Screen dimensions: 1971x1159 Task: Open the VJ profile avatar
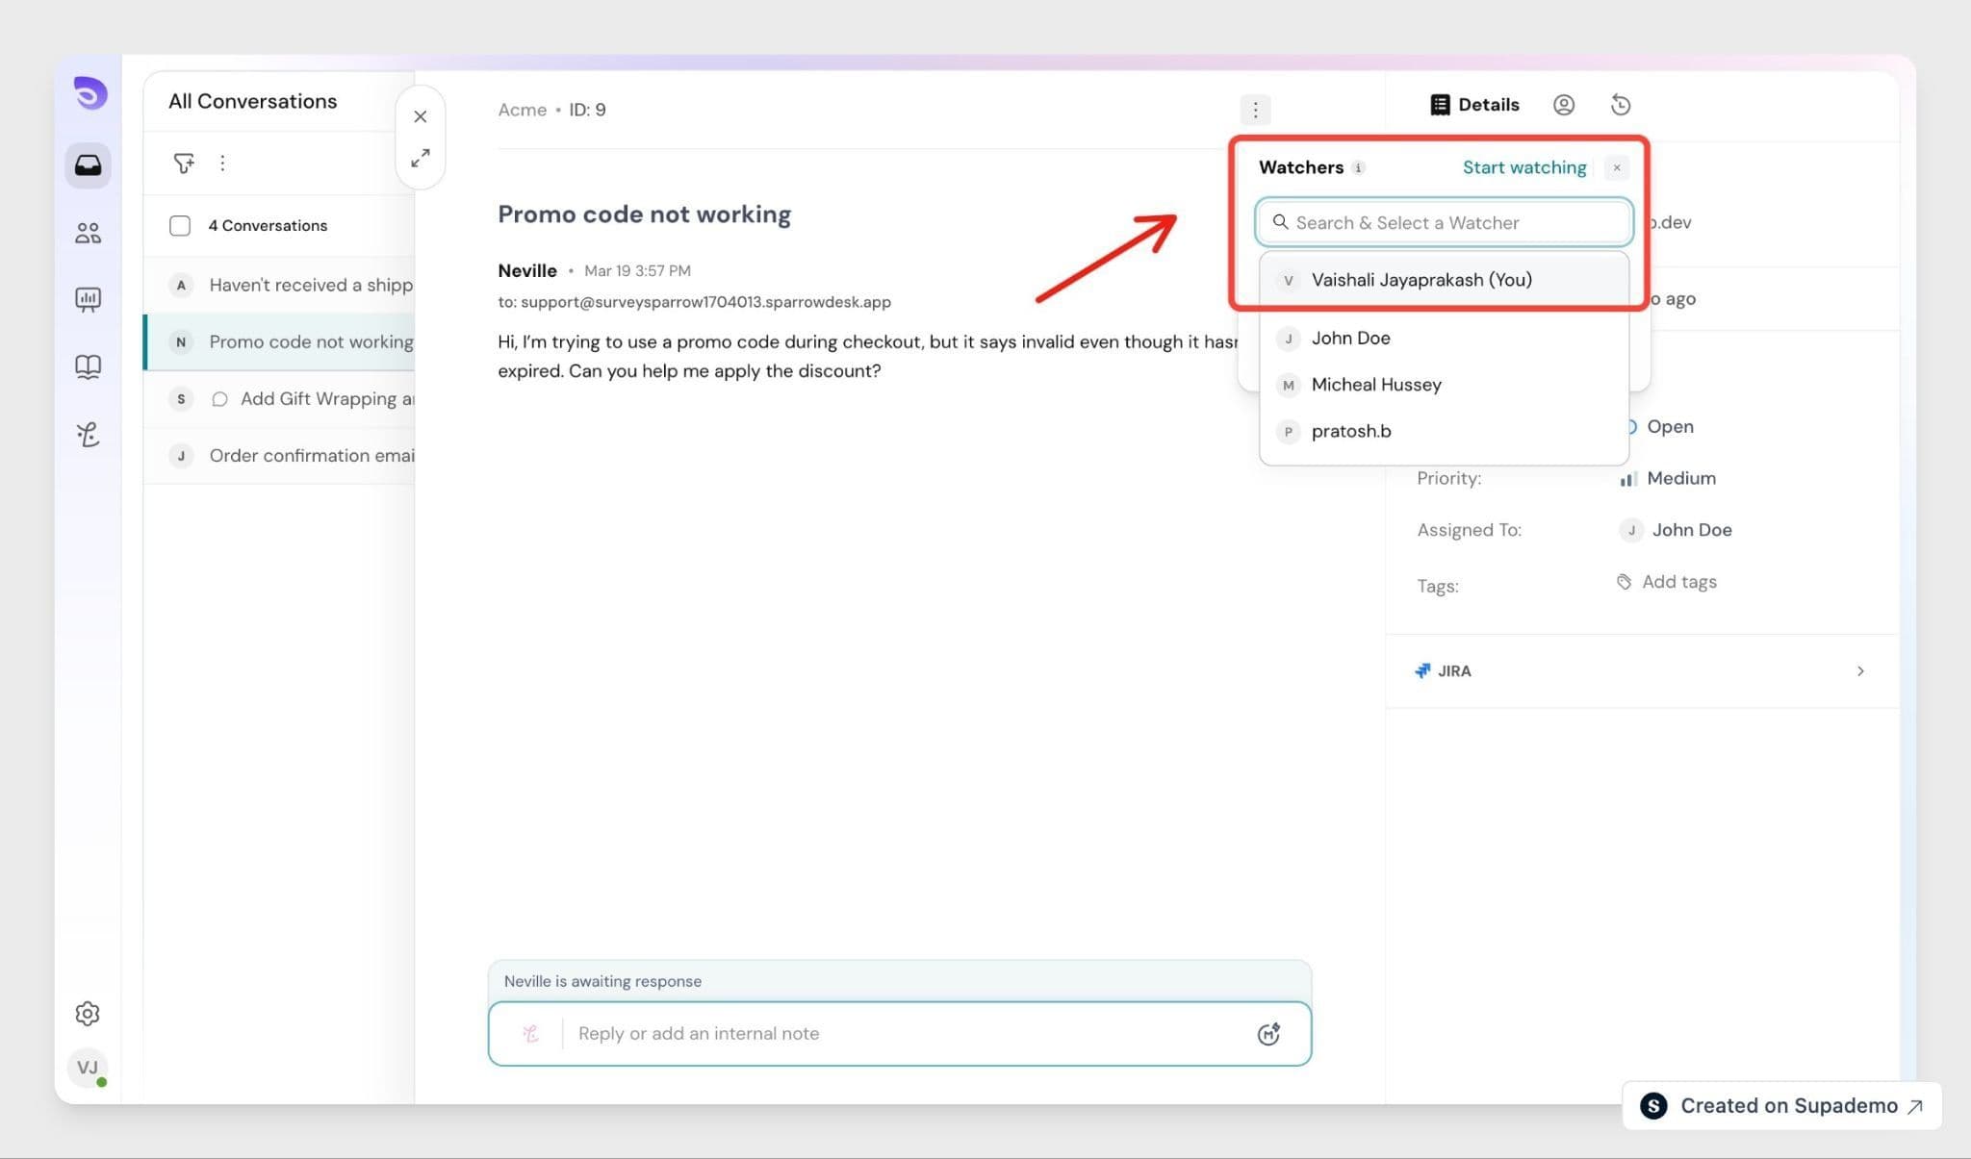[x=88, y=1068]
